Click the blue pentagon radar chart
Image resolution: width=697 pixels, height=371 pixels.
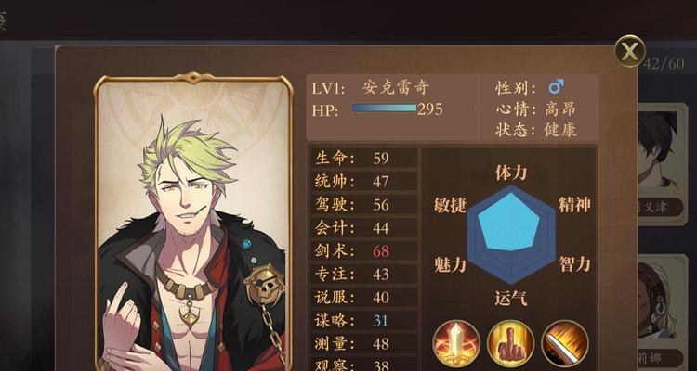tap(511, 235)
